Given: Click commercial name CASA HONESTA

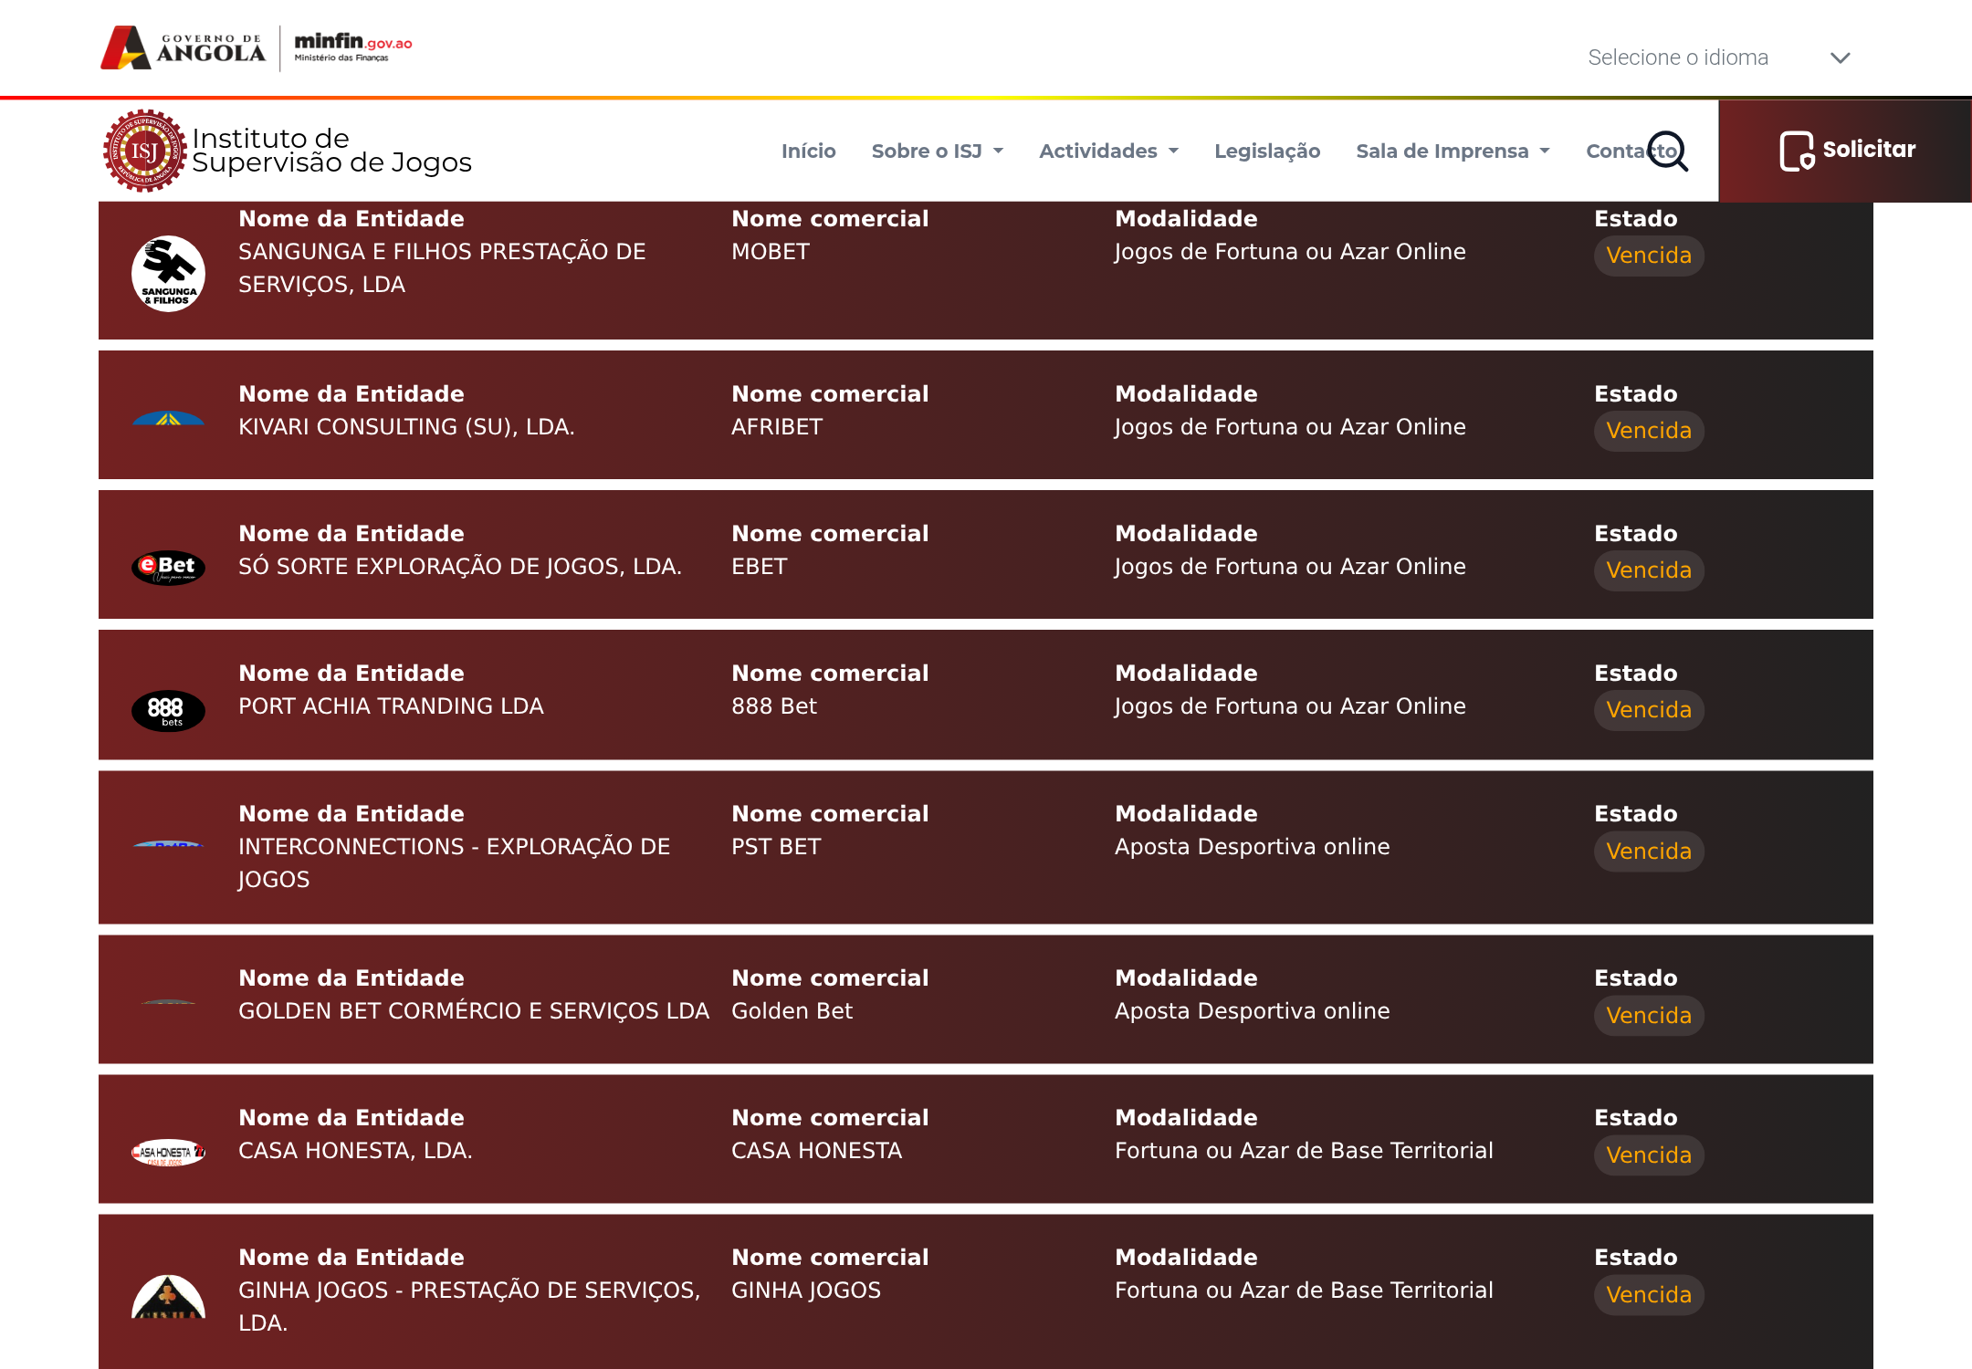Looking at the screenshot, I should tap(816, 1151).
